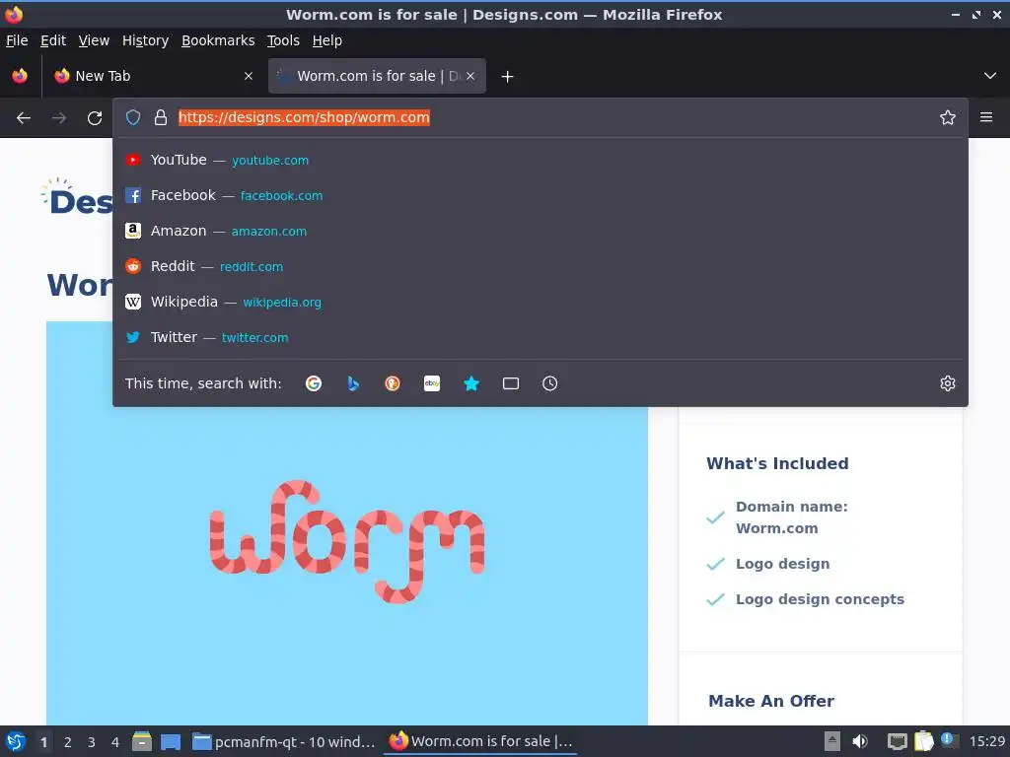Open the Edit menu
This screenshot has height=757, width=1010.
click(x=53, y=40)
